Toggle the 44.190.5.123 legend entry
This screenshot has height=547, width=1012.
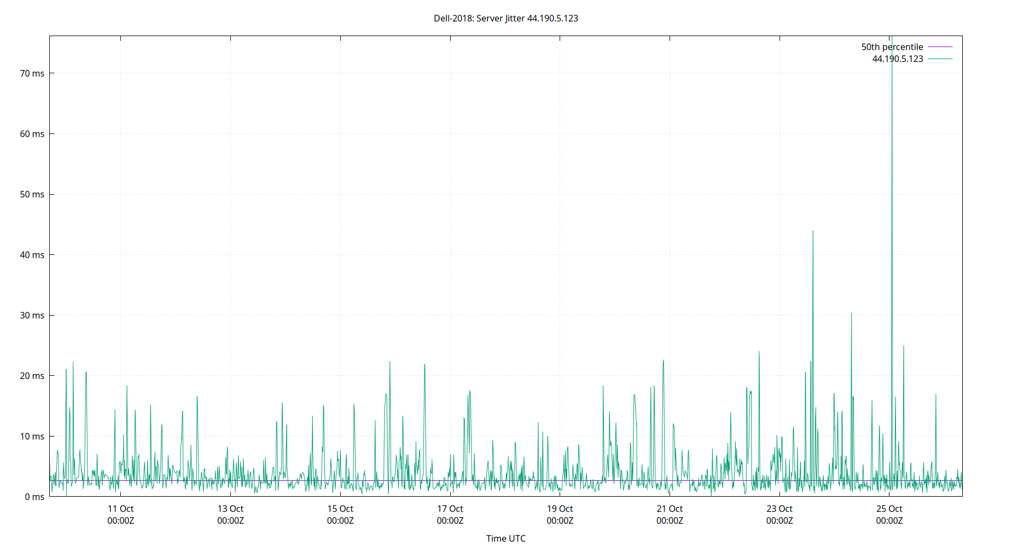897,59
